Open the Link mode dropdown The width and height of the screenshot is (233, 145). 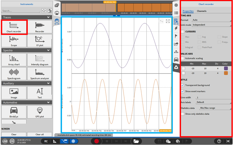[x=210, y=25]
